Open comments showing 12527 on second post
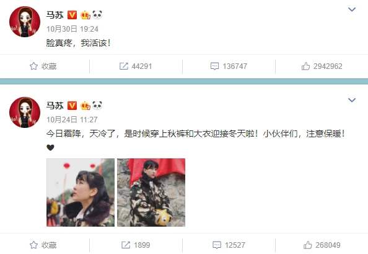Image resolution: width=368 pixels, height=254 pixels. 217,245
